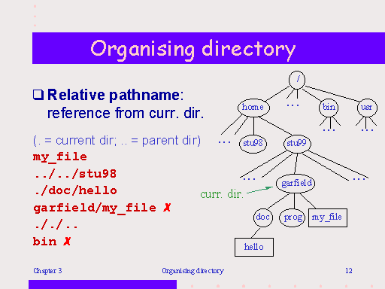
Task: Click the root '/' node in the tree
Action: [x=297, y=80]
